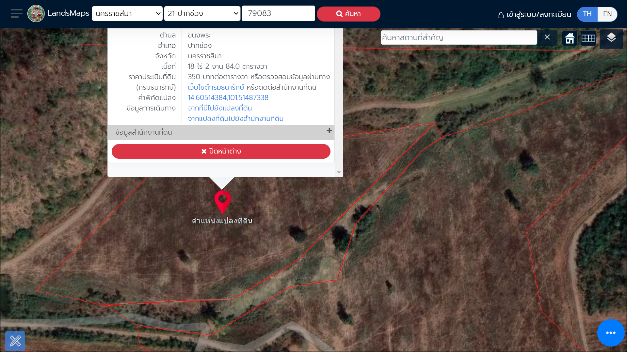Screen dimensions: 627x352
Task: Open the measurement tool icon
Action: pos(15,341)
